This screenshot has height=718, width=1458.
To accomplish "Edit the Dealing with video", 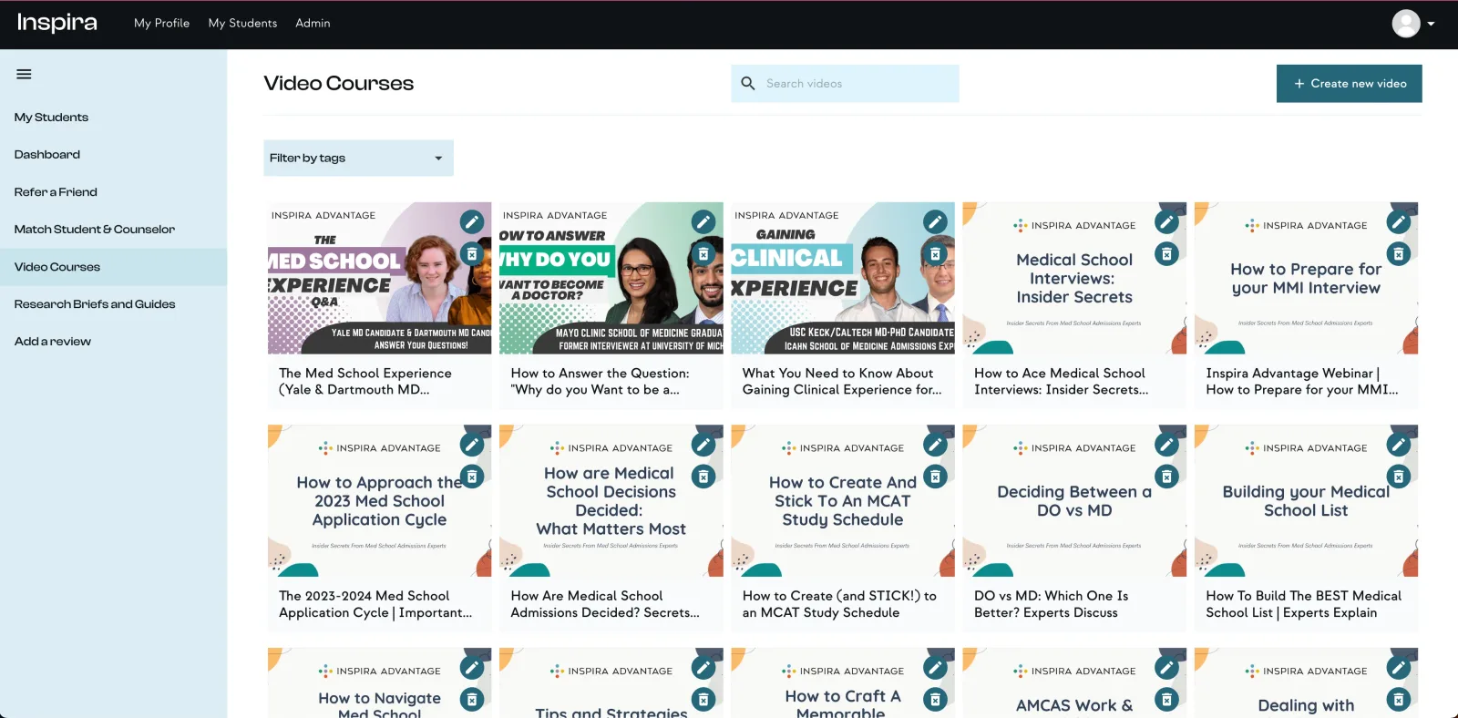I will pyautogui.click(x=1399, y=668).
